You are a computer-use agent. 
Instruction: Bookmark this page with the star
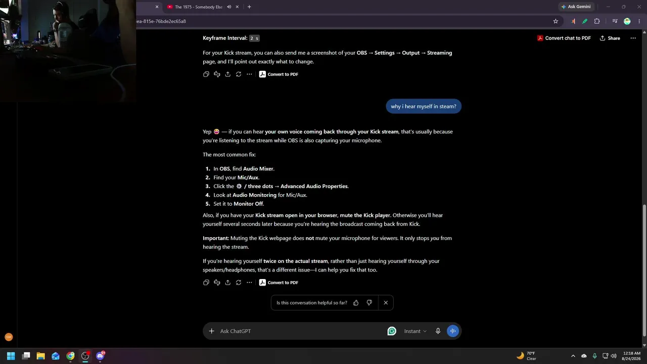tap(556, 21)
